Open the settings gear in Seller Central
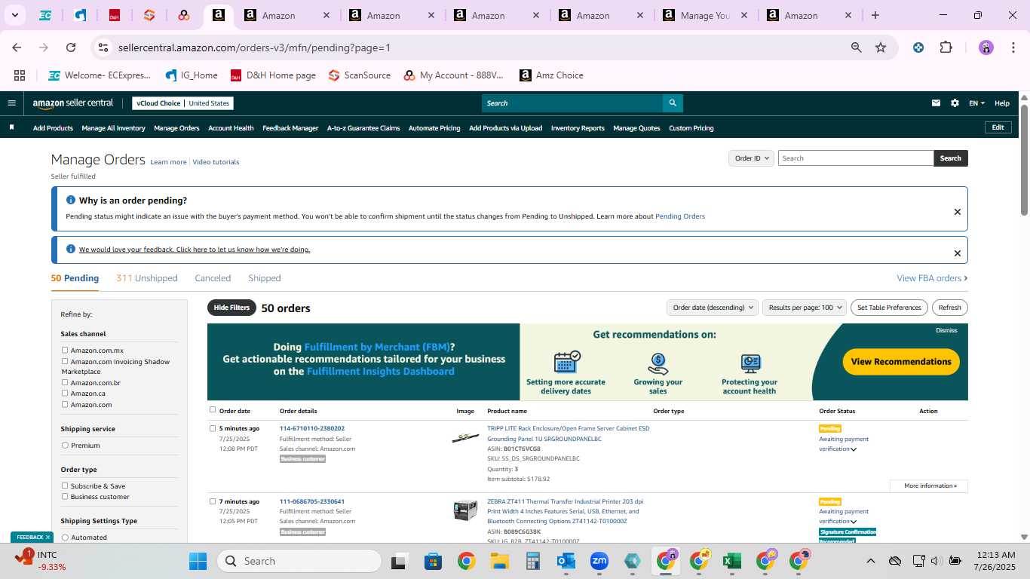Screen dimensions: 1030x579 coord(955,103)
